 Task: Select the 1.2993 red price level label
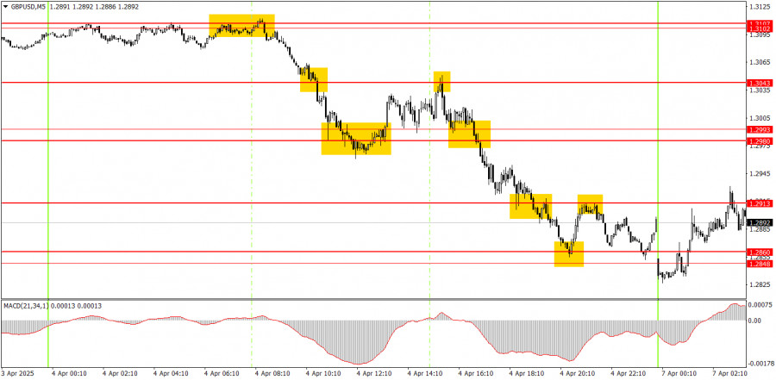click(760, 129)
